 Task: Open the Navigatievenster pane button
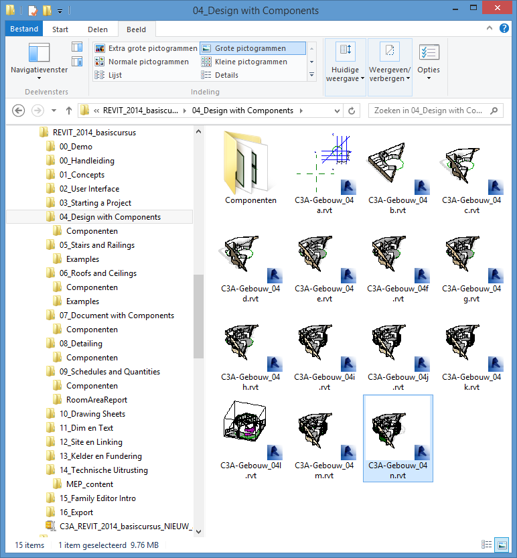(x=39, y=60)
